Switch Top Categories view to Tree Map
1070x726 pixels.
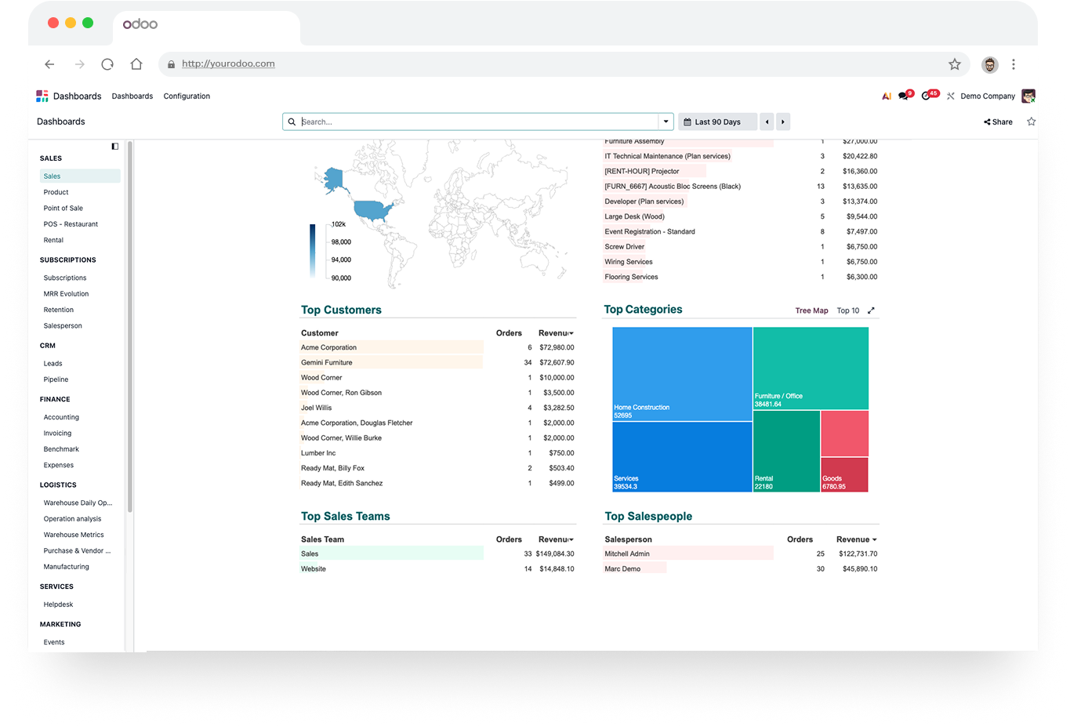click(811, 310)
